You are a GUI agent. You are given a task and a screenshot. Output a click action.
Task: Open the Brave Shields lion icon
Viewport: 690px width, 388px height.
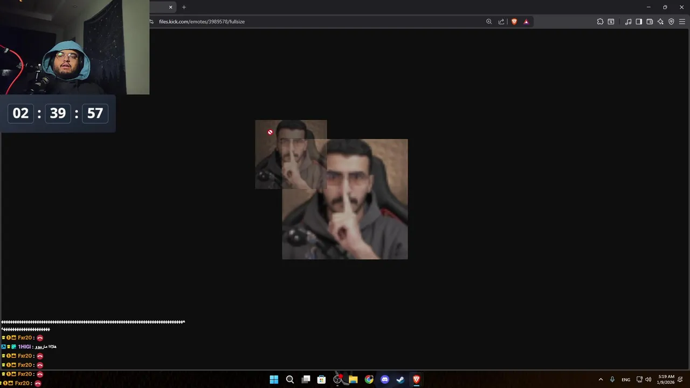click(x=514, y=22)
